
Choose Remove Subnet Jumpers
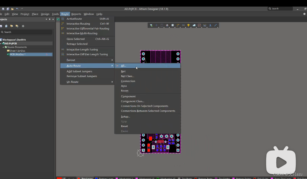[87, 76]
